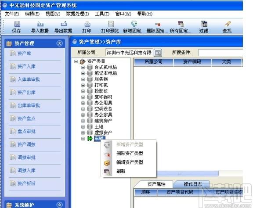253x208 pixels.
Task: Select the 空调设备 tree item
Action: coord(103,109)
